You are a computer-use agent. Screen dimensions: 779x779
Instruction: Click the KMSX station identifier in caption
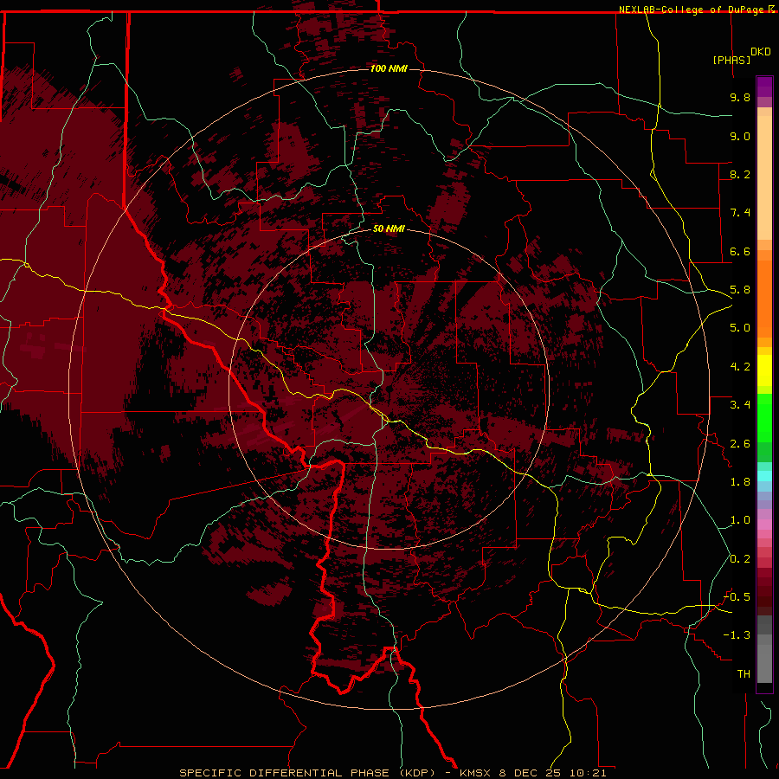coord(474,773)
